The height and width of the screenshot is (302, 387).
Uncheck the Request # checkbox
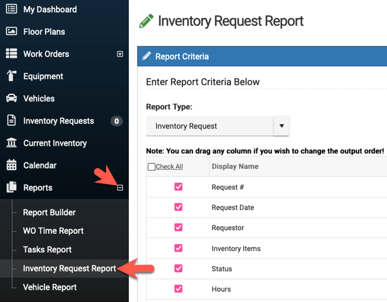(x=178, y=187)
